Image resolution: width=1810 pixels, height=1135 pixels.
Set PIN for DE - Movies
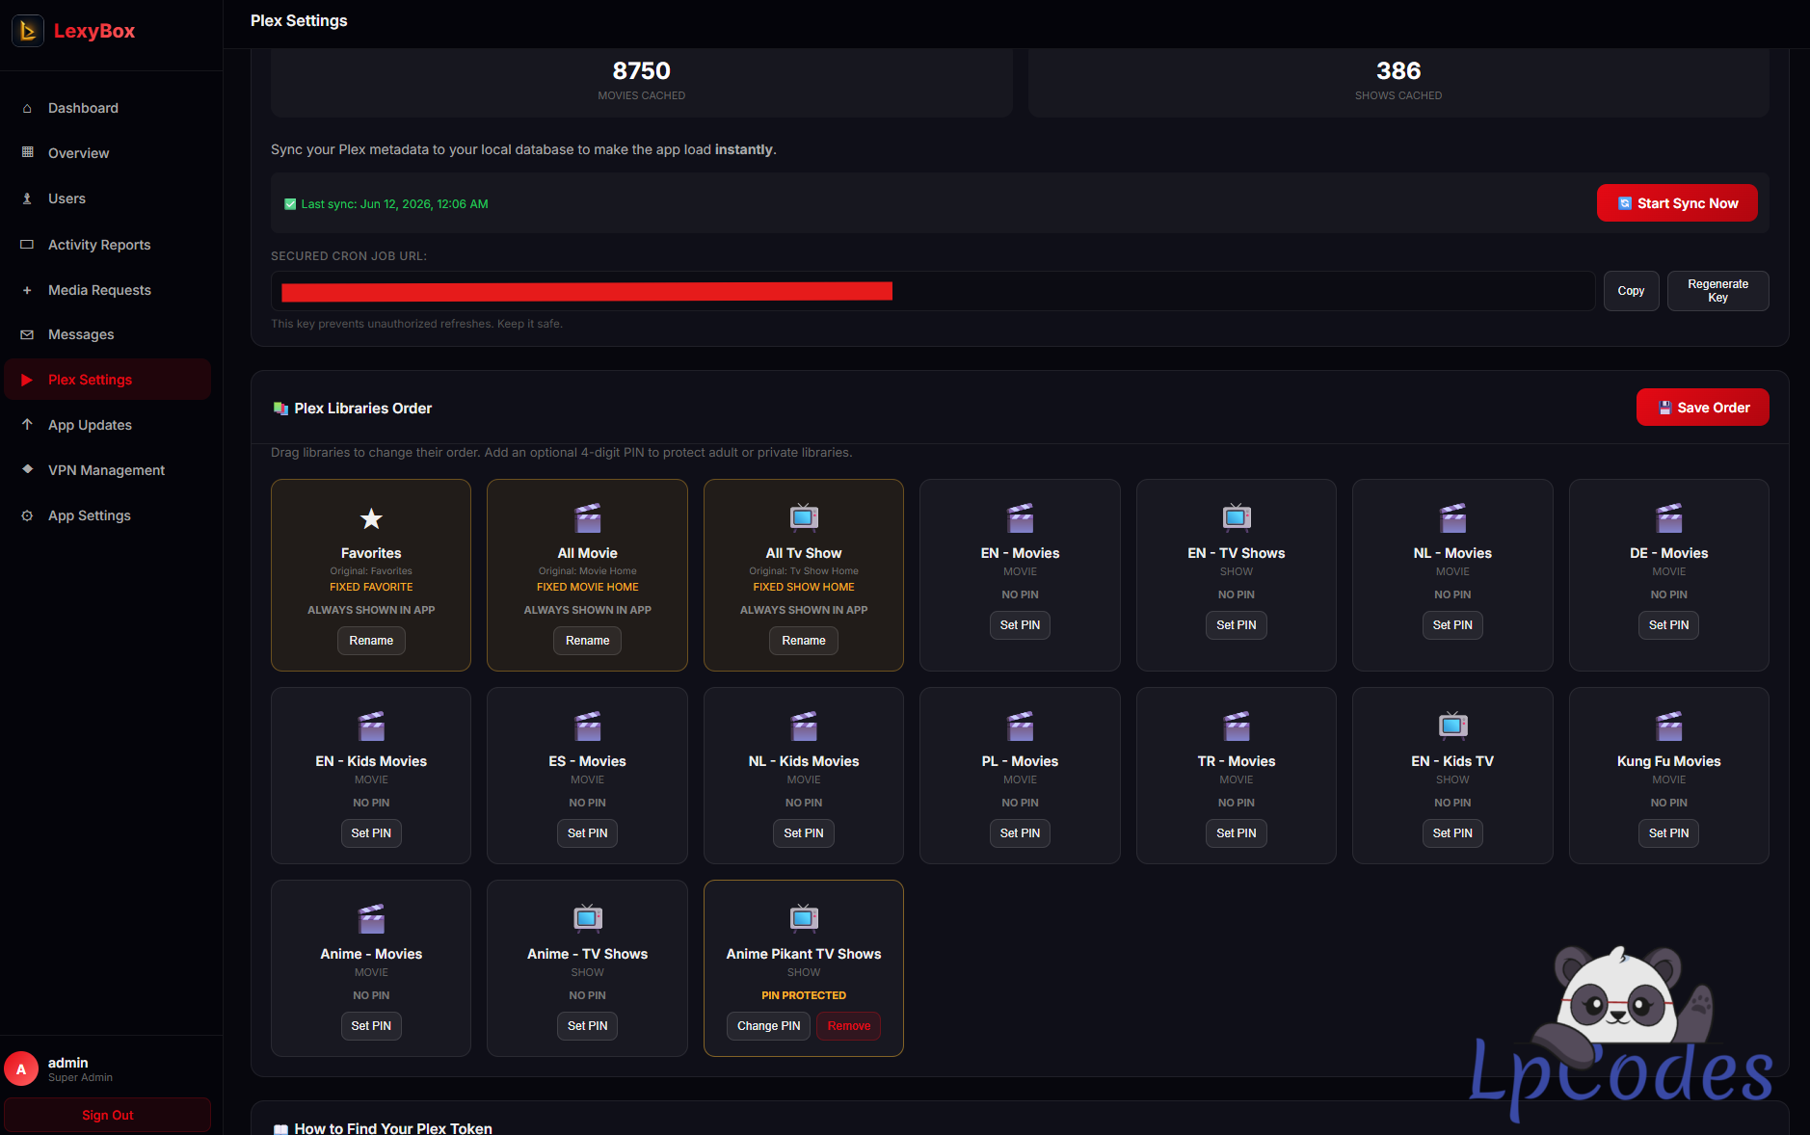pyautogui.click(x=1669, y=625)
